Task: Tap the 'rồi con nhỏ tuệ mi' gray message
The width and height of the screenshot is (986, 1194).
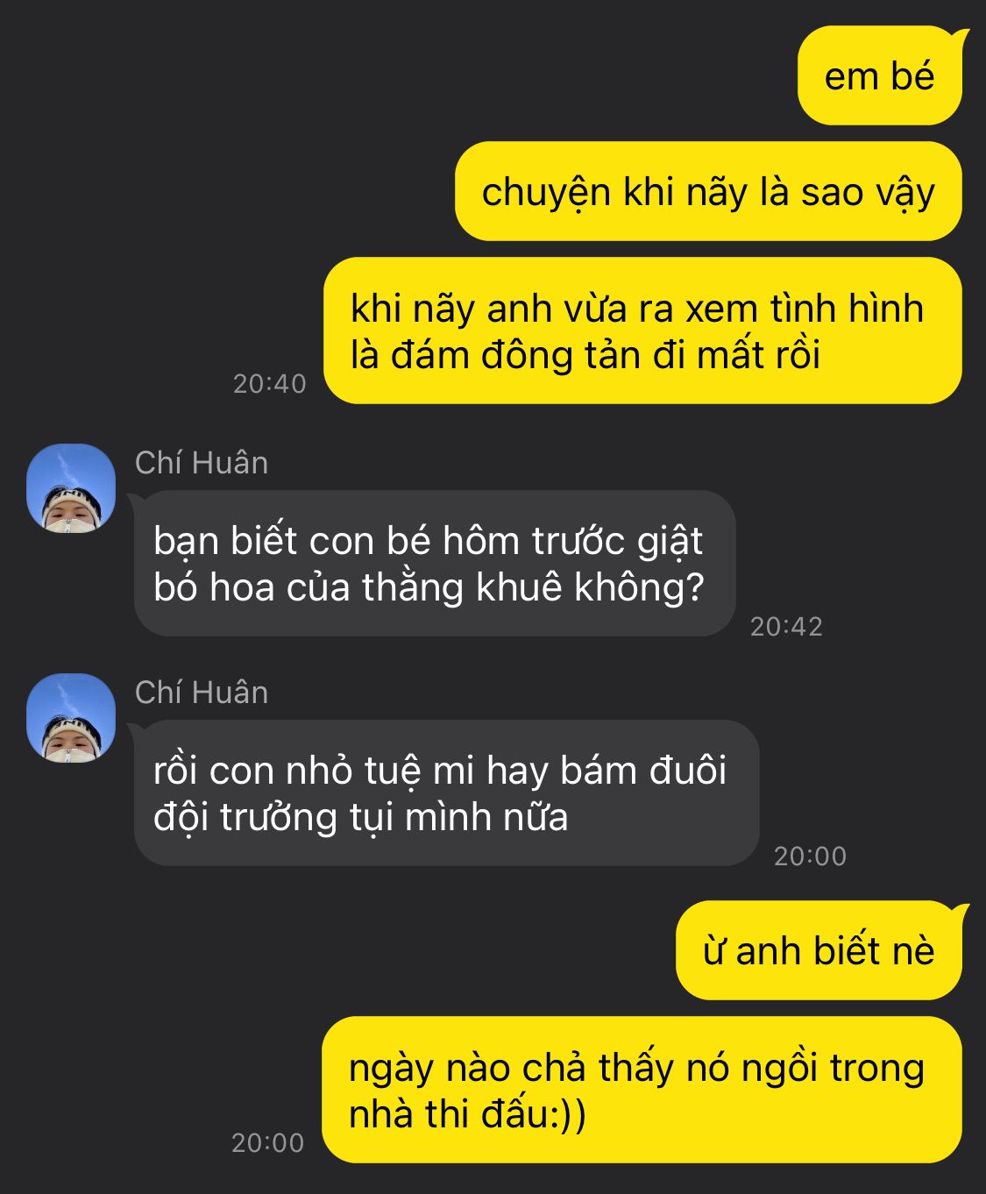Action: pyautogui.click(x=446, y=792)
